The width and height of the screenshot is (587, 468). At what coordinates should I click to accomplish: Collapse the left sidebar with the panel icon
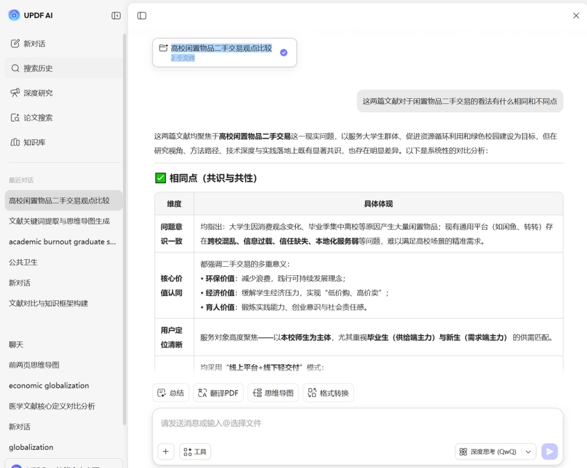pyautogui.click(x=116, y=15)
